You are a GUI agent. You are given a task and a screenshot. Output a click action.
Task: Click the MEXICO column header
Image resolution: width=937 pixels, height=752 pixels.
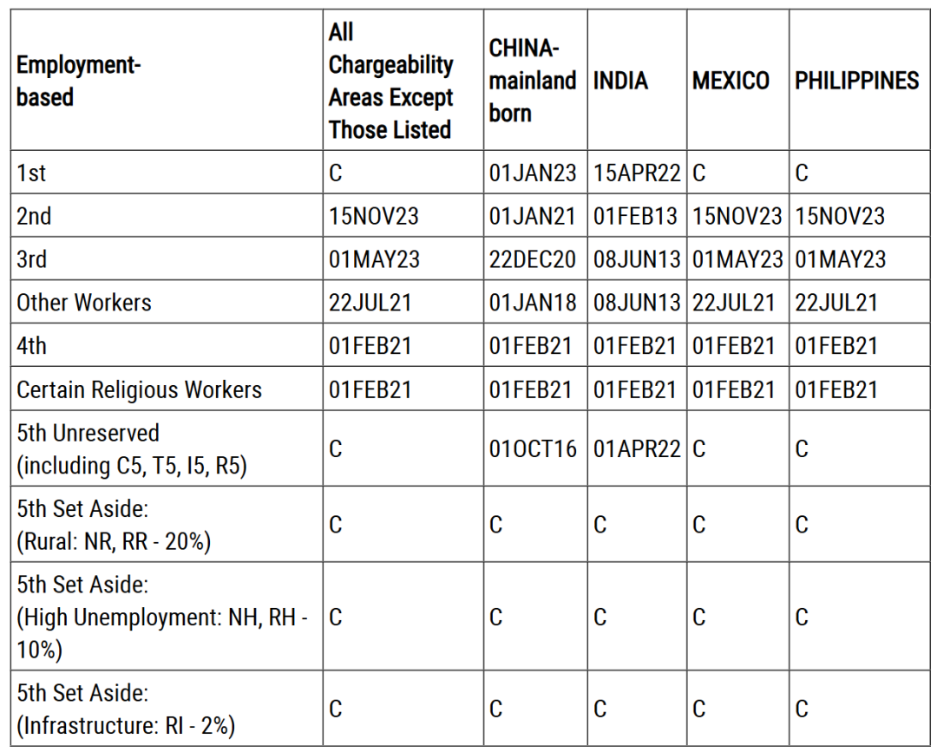point(731,81)
